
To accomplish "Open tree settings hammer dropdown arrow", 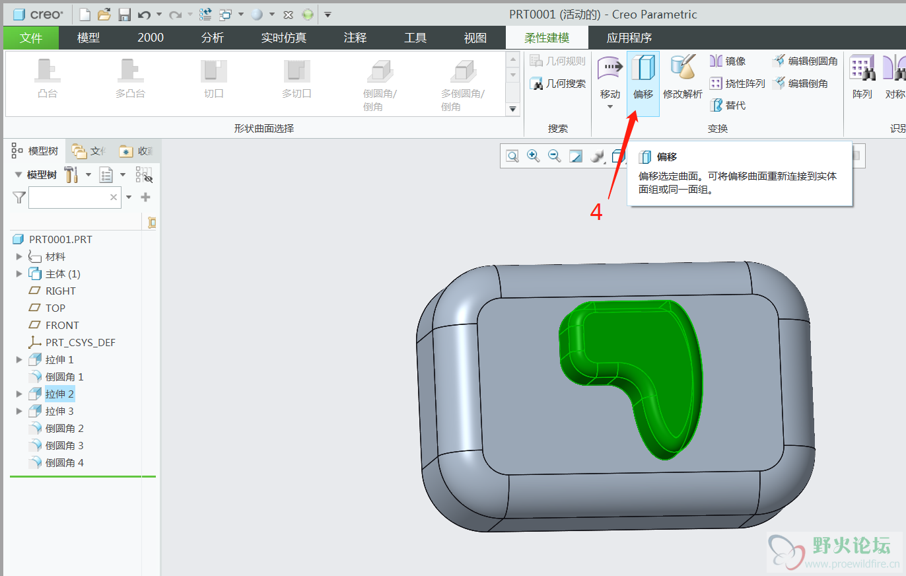I will click(88, 175).
